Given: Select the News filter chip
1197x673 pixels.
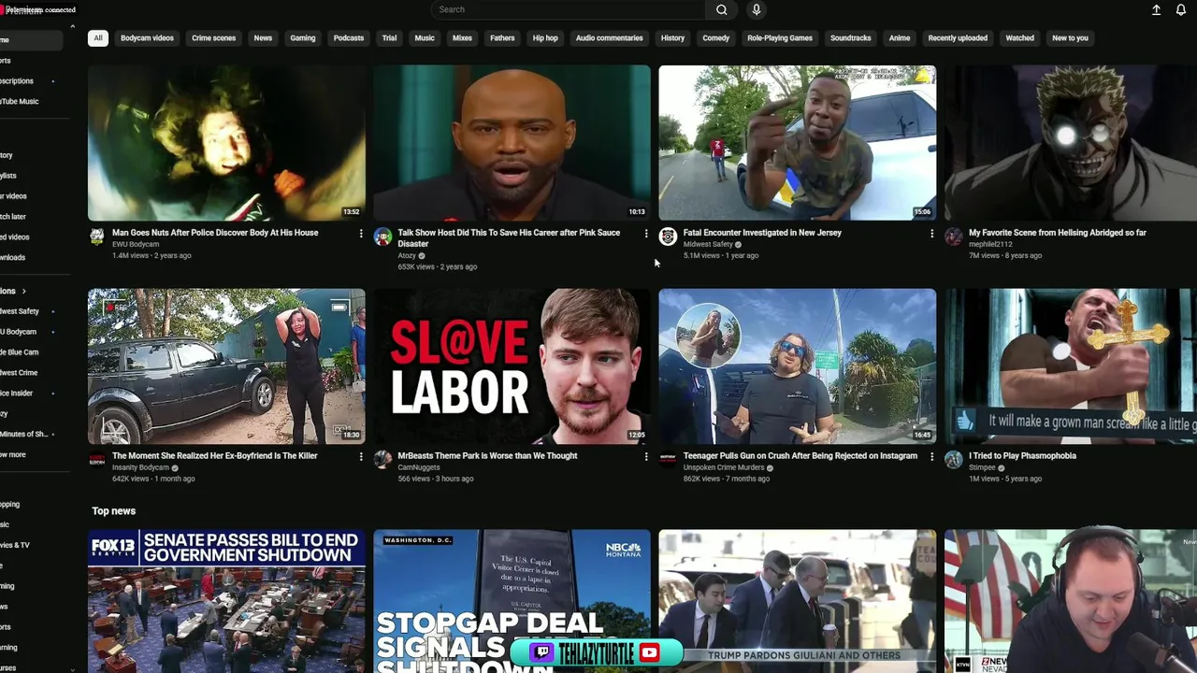Looking at the screenshot, I should tap(263, 38).
